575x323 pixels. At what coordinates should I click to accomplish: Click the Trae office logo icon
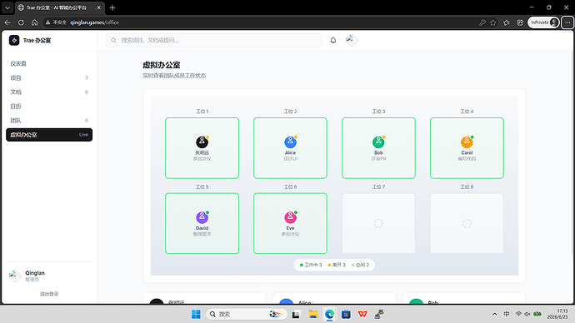click(x=14, y=40)
